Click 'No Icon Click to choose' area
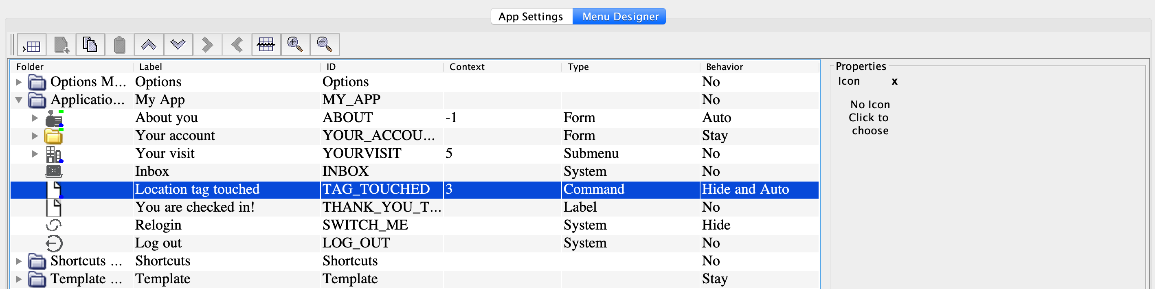The image size is (1155, 289). point(870,117)
